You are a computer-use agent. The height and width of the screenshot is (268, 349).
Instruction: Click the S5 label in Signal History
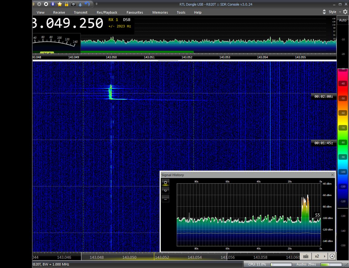click(317, 215)
